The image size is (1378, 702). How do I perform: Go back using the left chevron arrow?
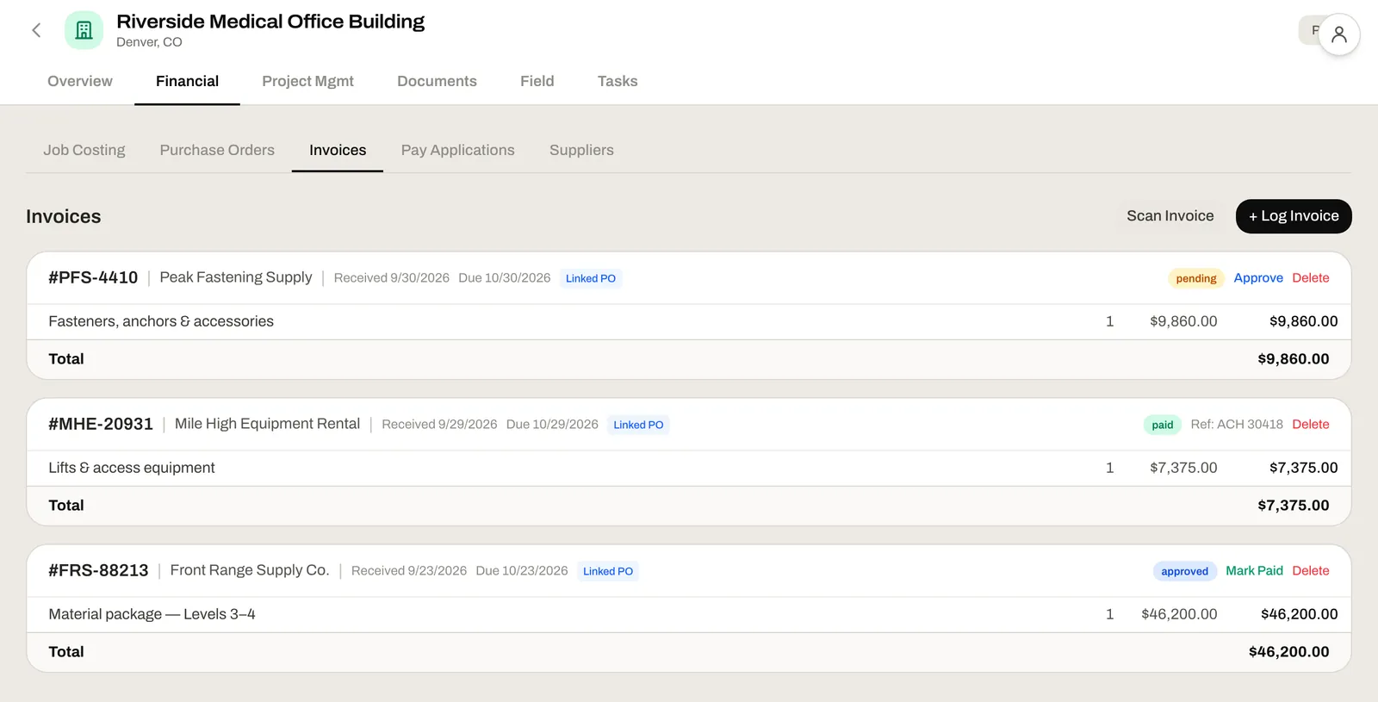36,30
